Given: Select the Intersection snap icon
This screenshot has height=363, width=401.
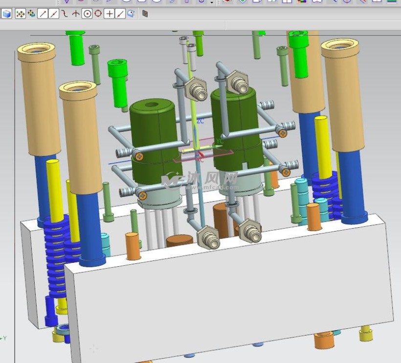Looking at the screenshot, I should (75, 14).
